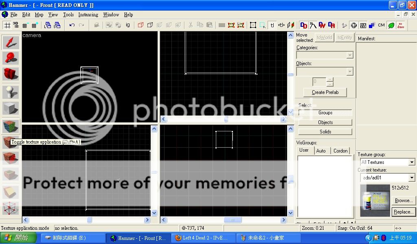Viewport: 417px width, 244px height.
Task: Toggle the 3D grid display
Action: coord(16,25)
